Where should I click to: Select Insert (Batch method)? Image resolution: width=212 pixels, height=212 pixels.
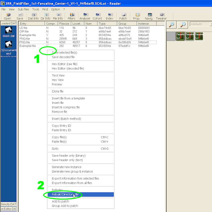coord(81,119)
